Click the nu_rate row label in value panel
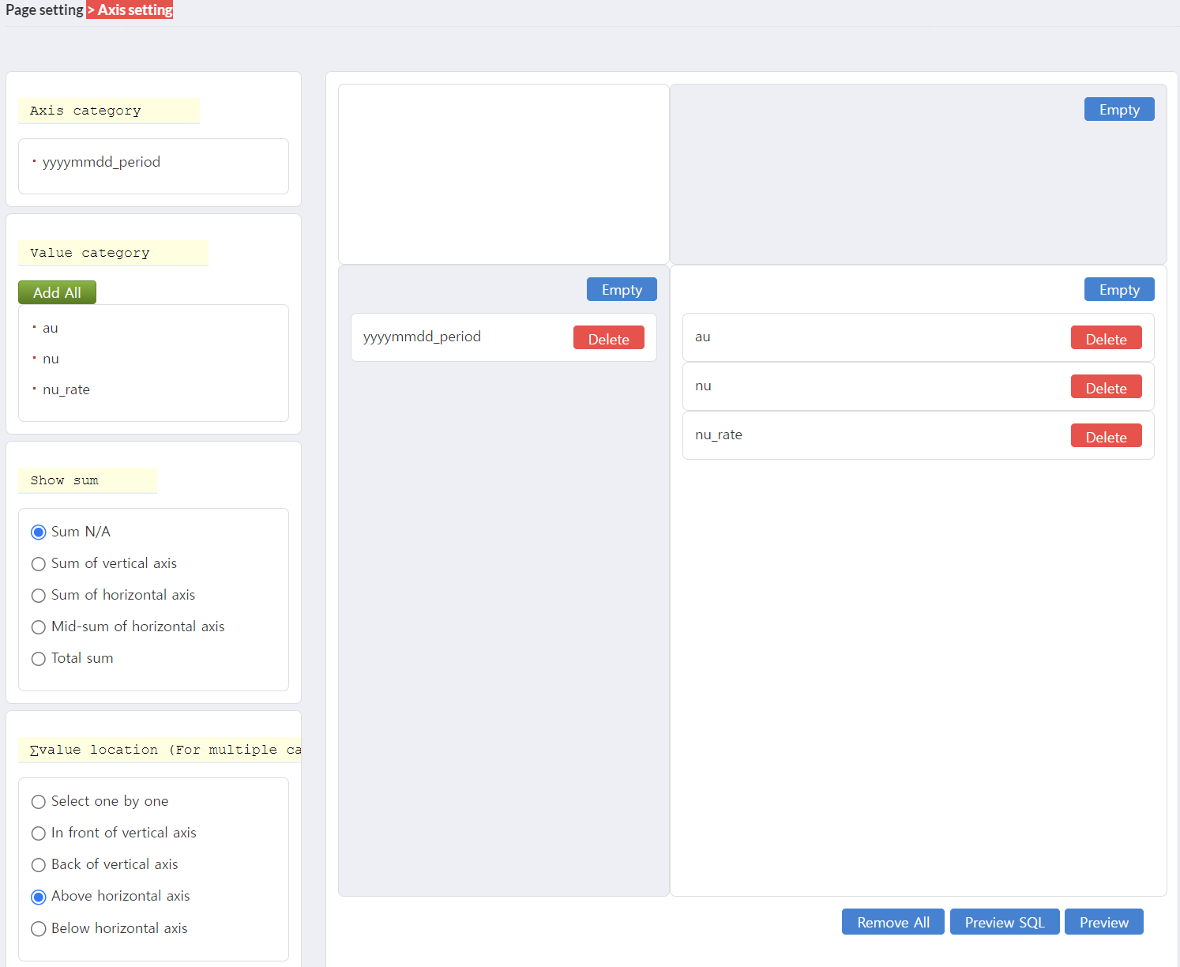Image resolution: width=1180 pixels, height=967 pixels. [x=719, y=435]
